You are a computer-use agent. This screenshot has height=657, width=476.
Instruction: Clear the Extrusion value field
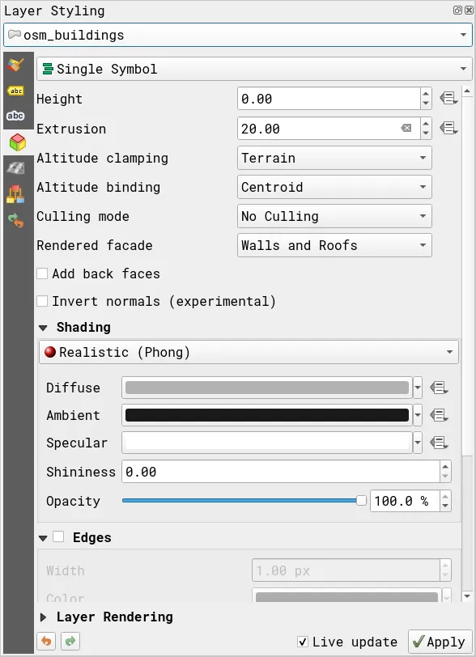point(406,128)
